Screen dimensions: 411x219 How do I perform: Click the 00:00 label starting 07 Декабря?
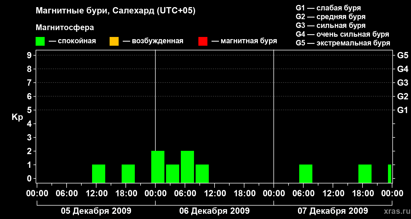(x=274, y=194)
